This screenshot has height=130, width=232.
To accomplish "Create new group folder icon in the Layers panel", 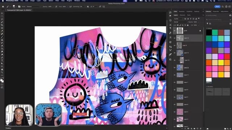I will pyautogui.click(x=194, y=129).
